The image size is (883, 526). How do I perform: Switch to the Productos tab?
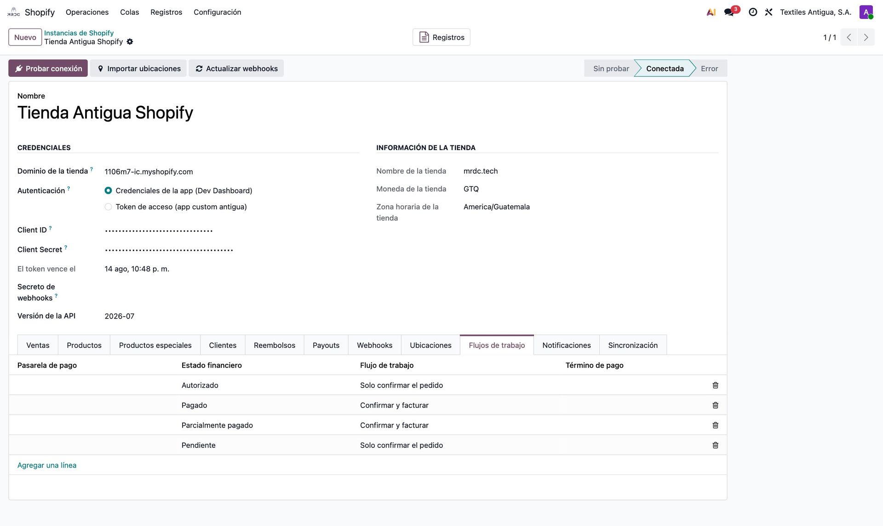click(84, 345)
